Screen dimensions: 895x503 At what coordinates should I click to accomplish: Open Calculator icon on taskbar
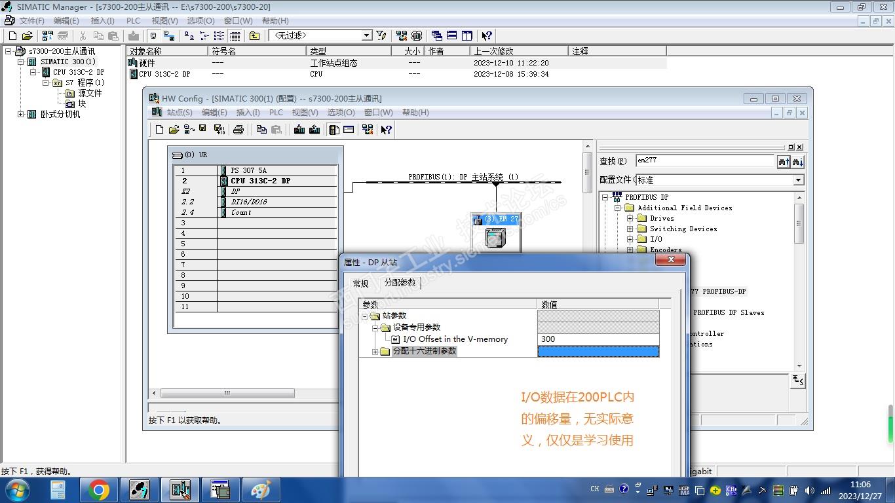click(x=58, y=490)
